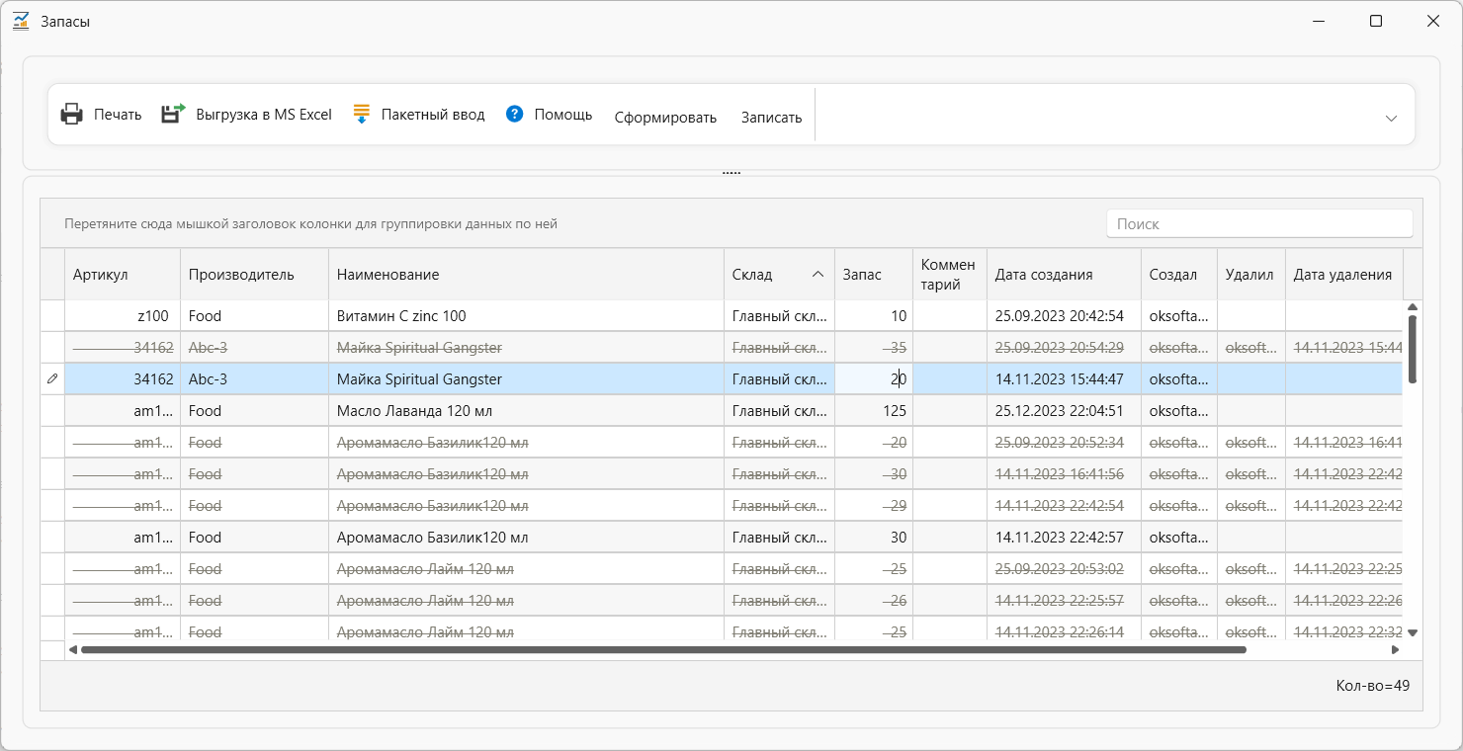The width and height of the screenshot is (1463, 751).
Task: Click the vertical scrollbar up arrow
Action: tap(1413, 307)
